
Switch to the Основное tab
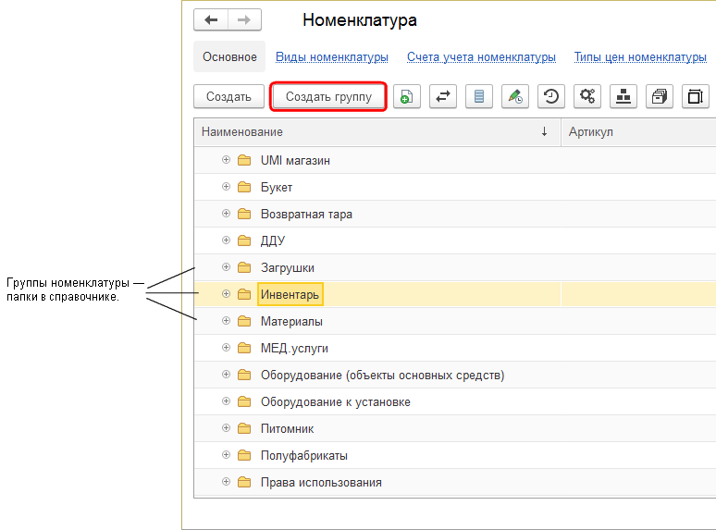[229, 57]
